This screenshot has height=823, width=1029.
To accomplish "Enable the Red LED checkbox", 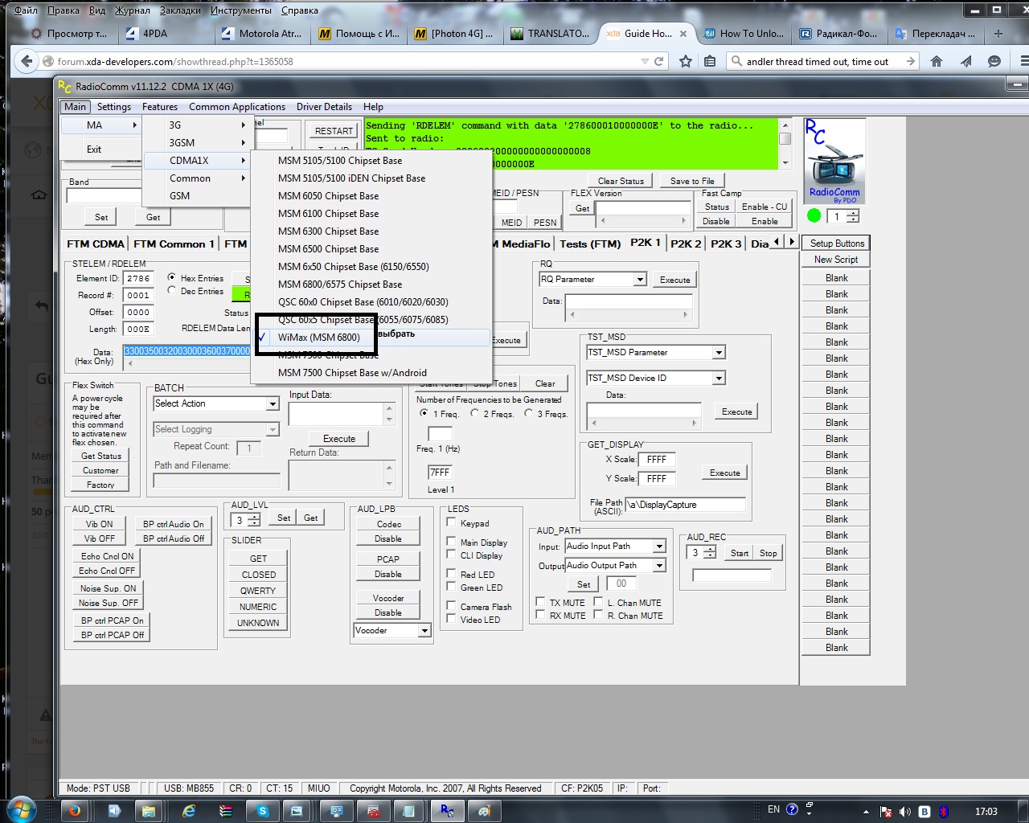I will 451,574.
